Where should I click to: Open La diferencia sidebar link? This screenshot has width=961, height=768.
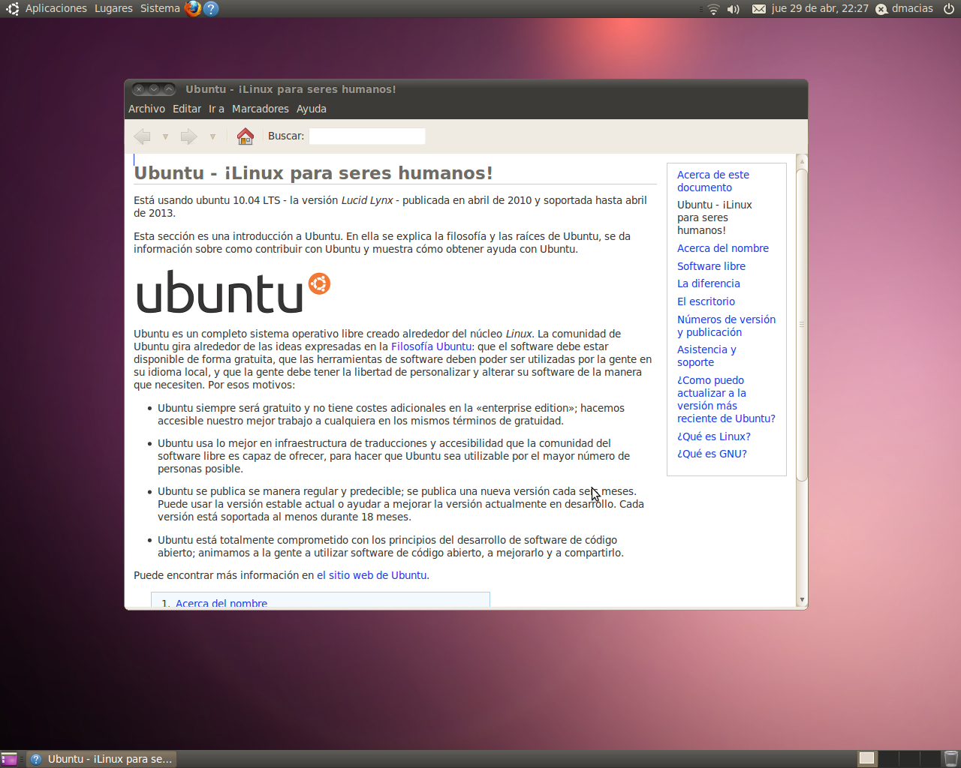coord(708,283)
